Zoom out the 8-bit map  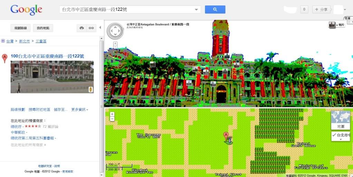[112, 119]
